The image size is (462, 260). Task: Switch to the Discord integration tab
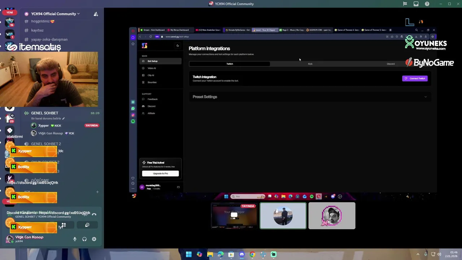391,64
